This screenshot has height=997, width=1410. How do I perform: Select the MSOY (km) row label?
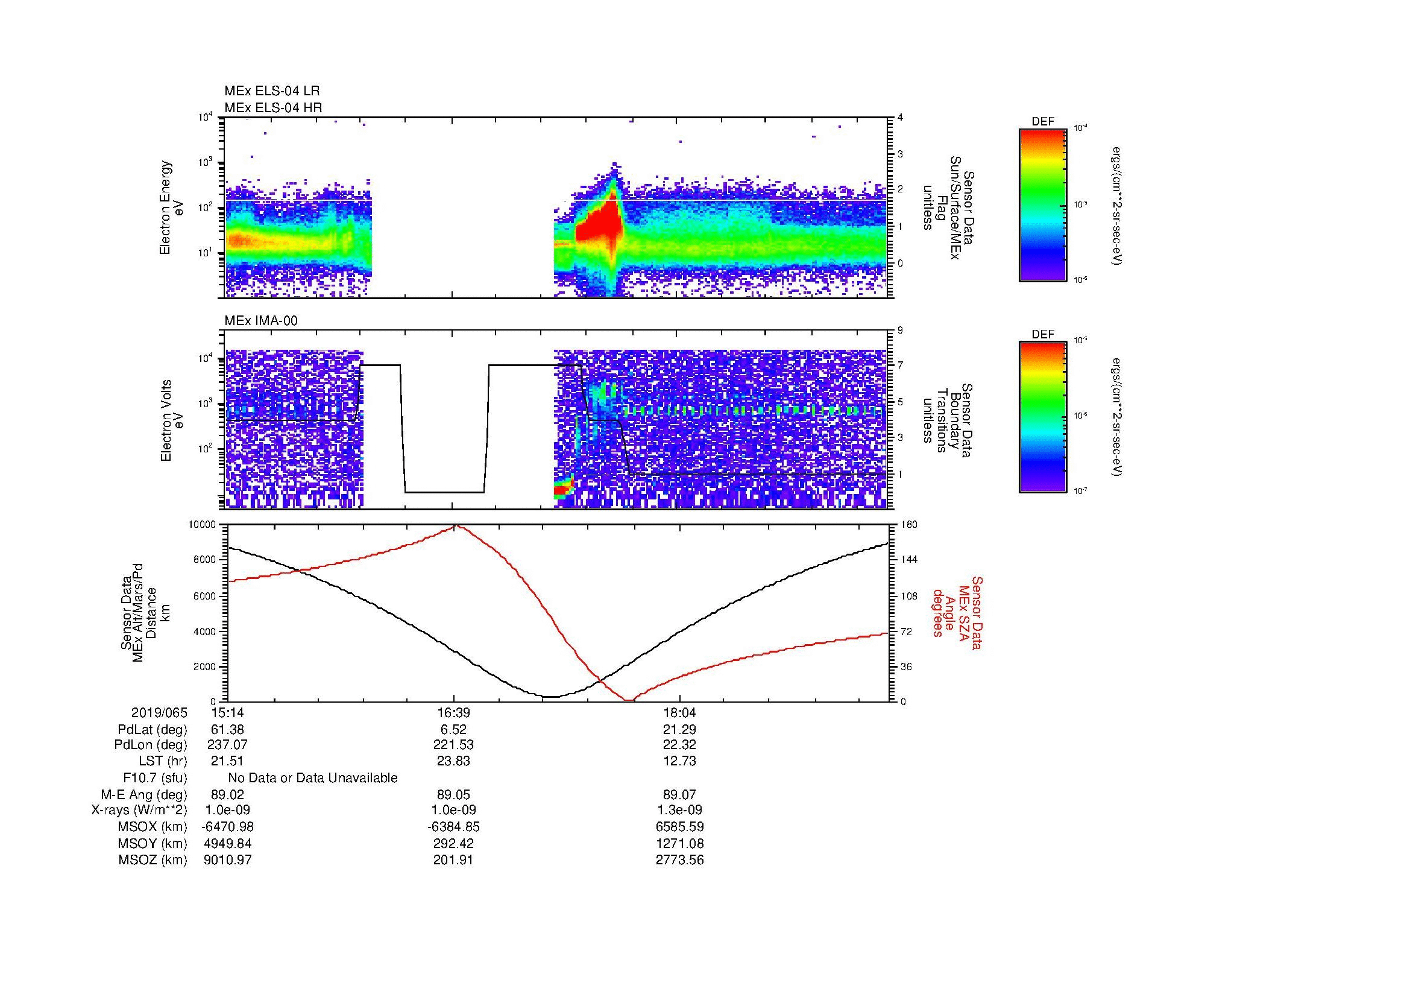[x=153, y=843]
